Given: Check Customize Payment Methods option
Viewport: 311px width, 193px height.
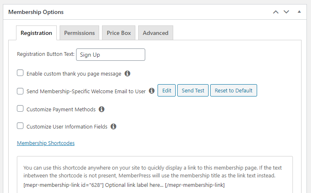Looking at the screenshot, I should [20, 109].
